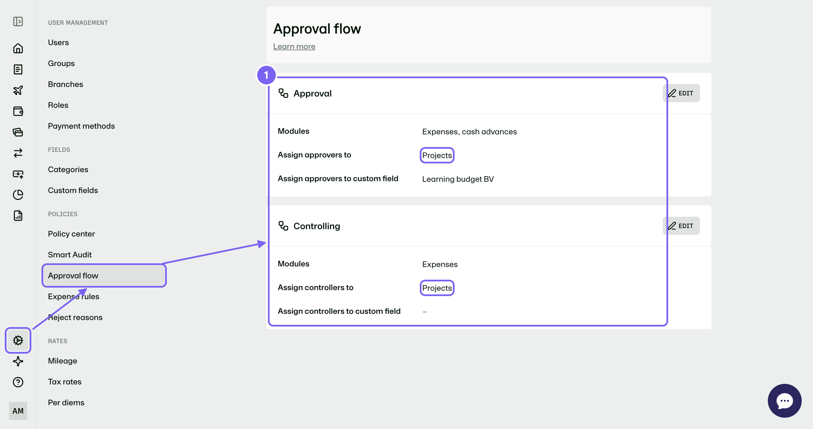
Task: Open Reject reasons
Action: coord(75,317)
